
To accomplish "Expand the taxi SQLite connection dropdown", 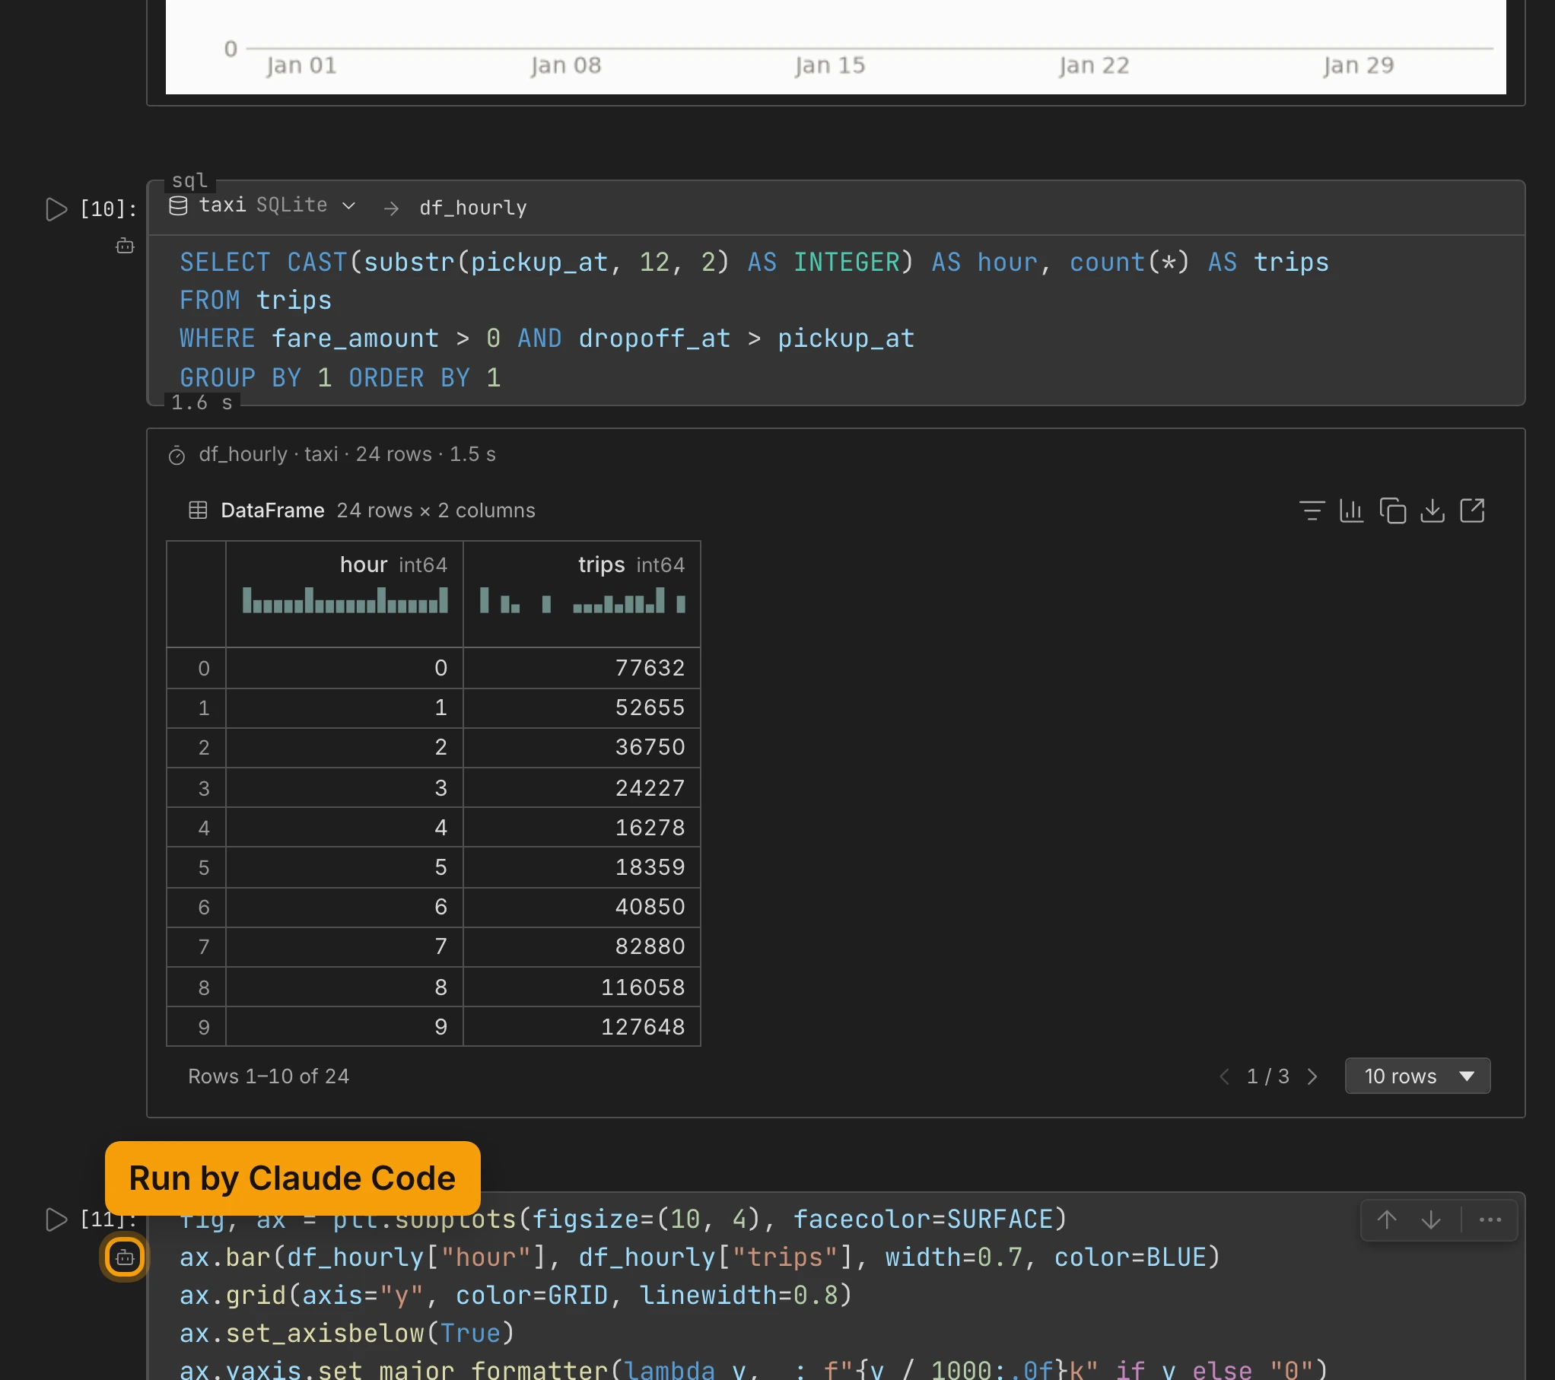I will point(348,205).
